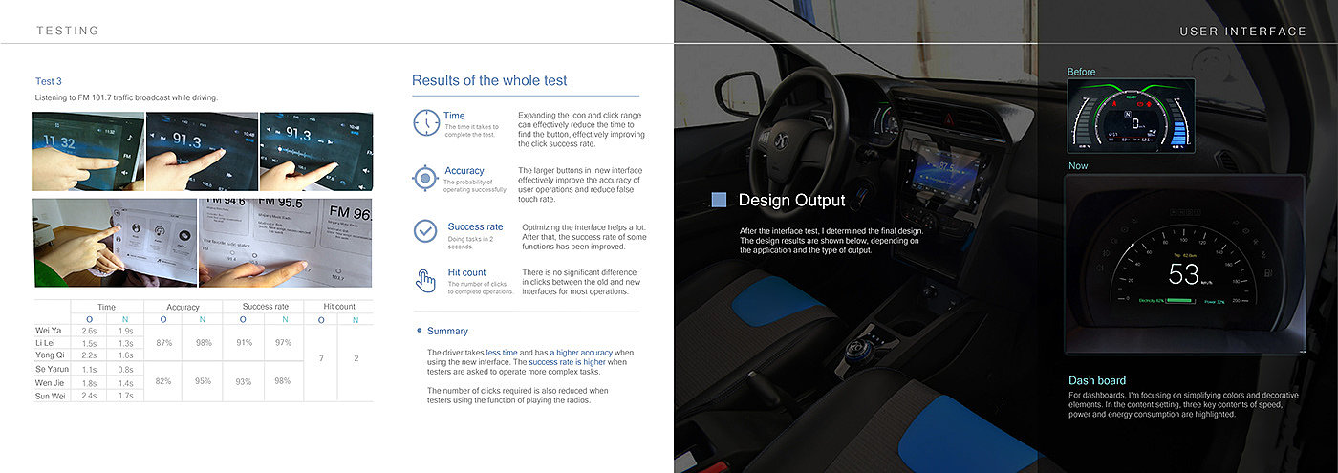Open the paper prototype photo with round icons
1338x473 pixels.
coord(115,243)
